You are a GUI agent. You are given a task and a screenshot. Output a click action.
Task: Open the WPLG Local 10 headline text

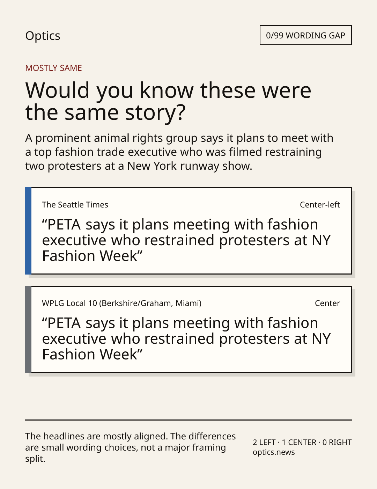tap(186, 338)
